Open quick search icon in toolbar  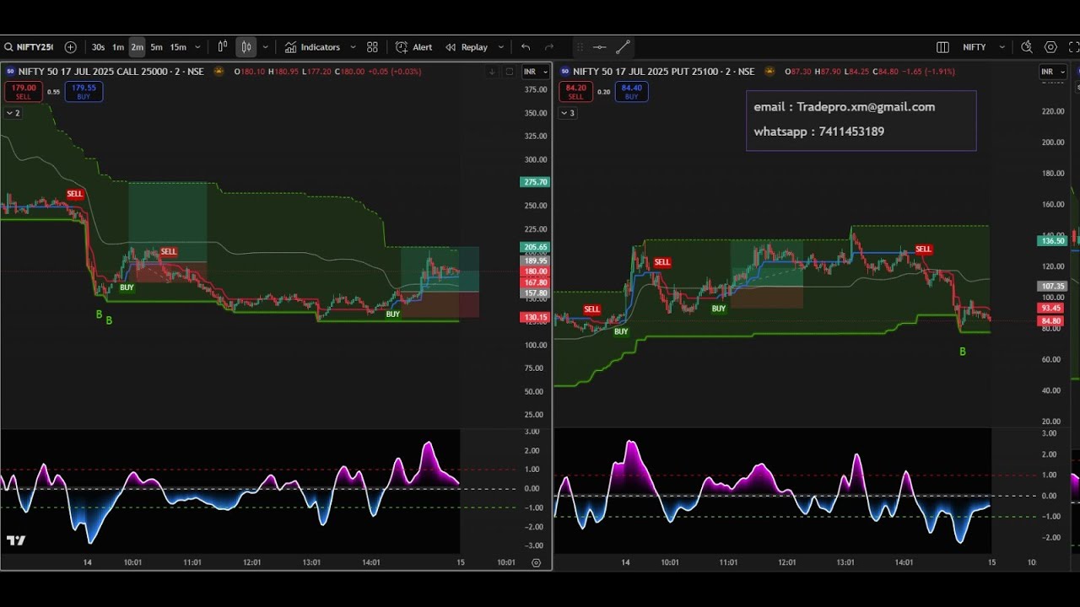pos(1026,47)
